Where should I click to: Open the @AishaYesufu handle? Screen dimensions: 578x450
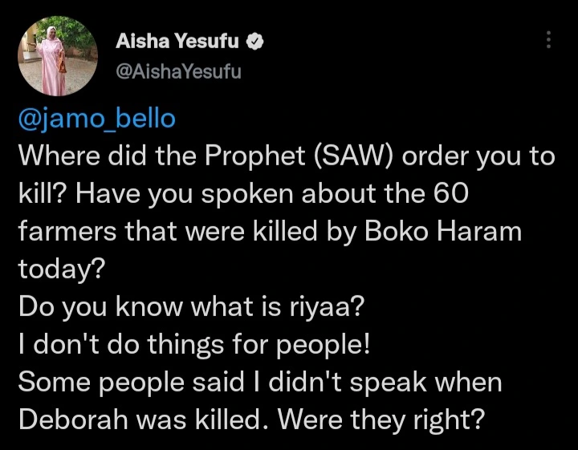(x=178, y=71)
